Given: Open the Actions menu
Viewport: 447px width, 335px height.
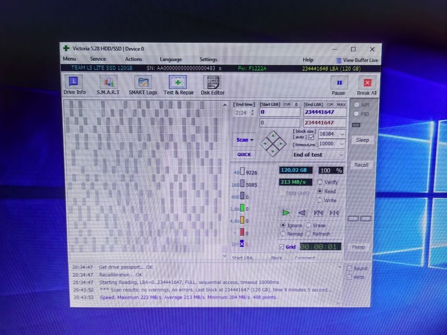Looking at the screenshot, I should click(133, 59).
